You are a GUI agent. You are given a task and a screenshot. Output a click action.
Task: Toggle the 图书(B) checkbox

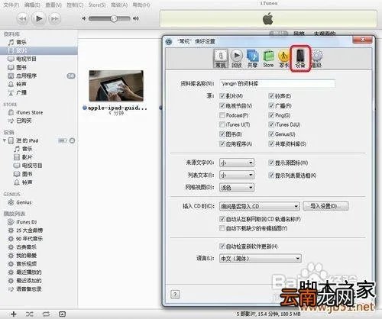(x=222, y=134)
